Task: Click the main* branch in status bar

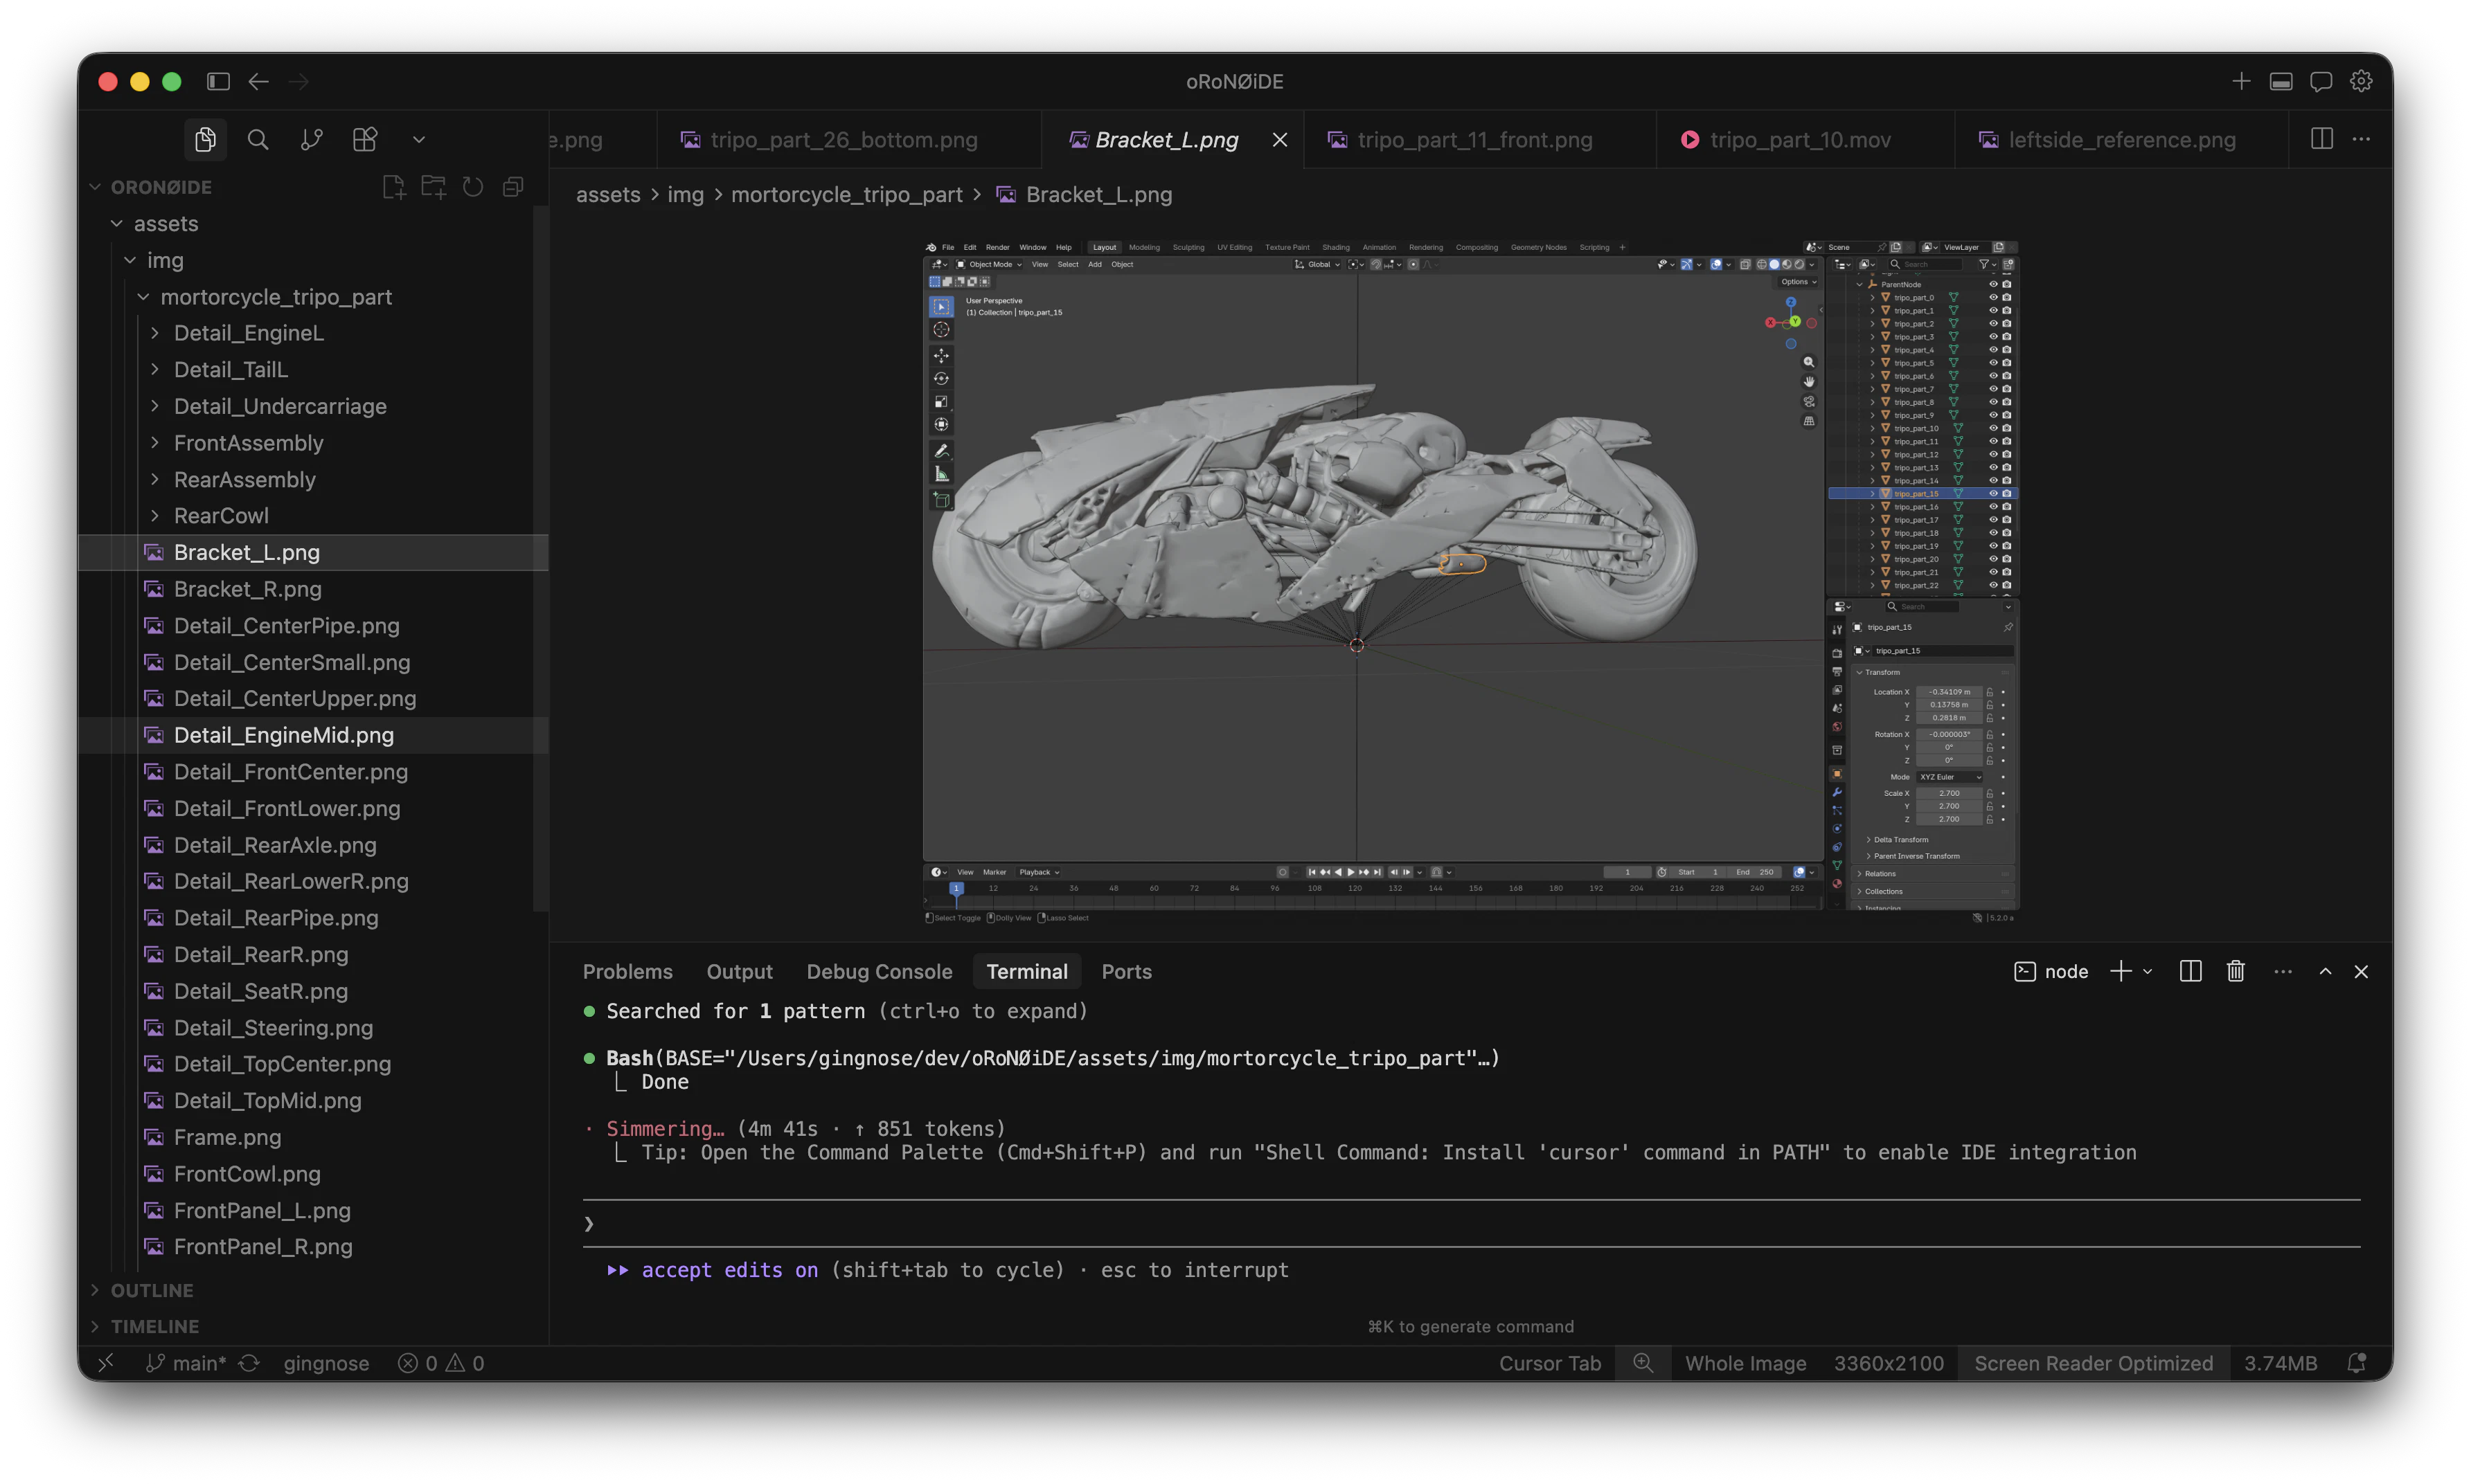Action: click(187, 1363)
